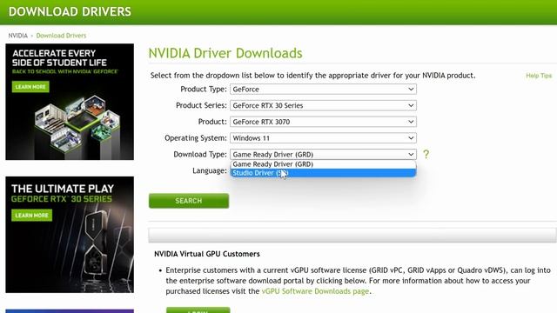
Task: Click the Download Type label
Action: pos(200,155)
